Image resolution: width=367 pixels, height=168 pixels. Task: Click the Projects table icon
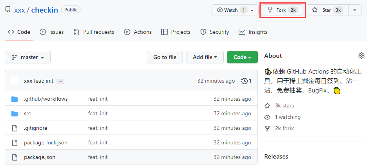(x=164, y=32)
